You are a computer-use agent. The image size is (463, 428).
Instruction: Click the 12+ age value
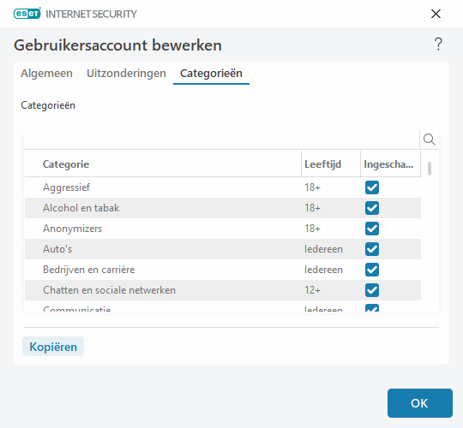click(x=312, y=290)
